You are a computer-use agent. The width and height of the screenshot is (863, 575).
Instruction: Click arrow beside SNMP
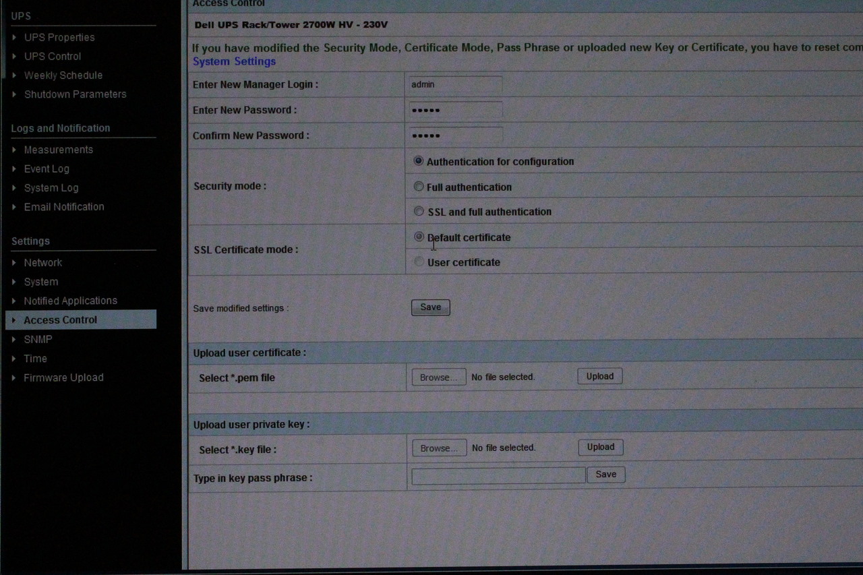pos(14,339)
